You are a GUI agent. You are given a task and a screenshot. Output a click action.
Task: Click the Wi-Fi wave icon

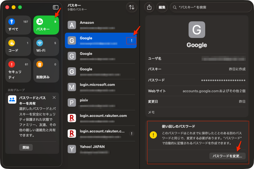[x=40, y=43]
